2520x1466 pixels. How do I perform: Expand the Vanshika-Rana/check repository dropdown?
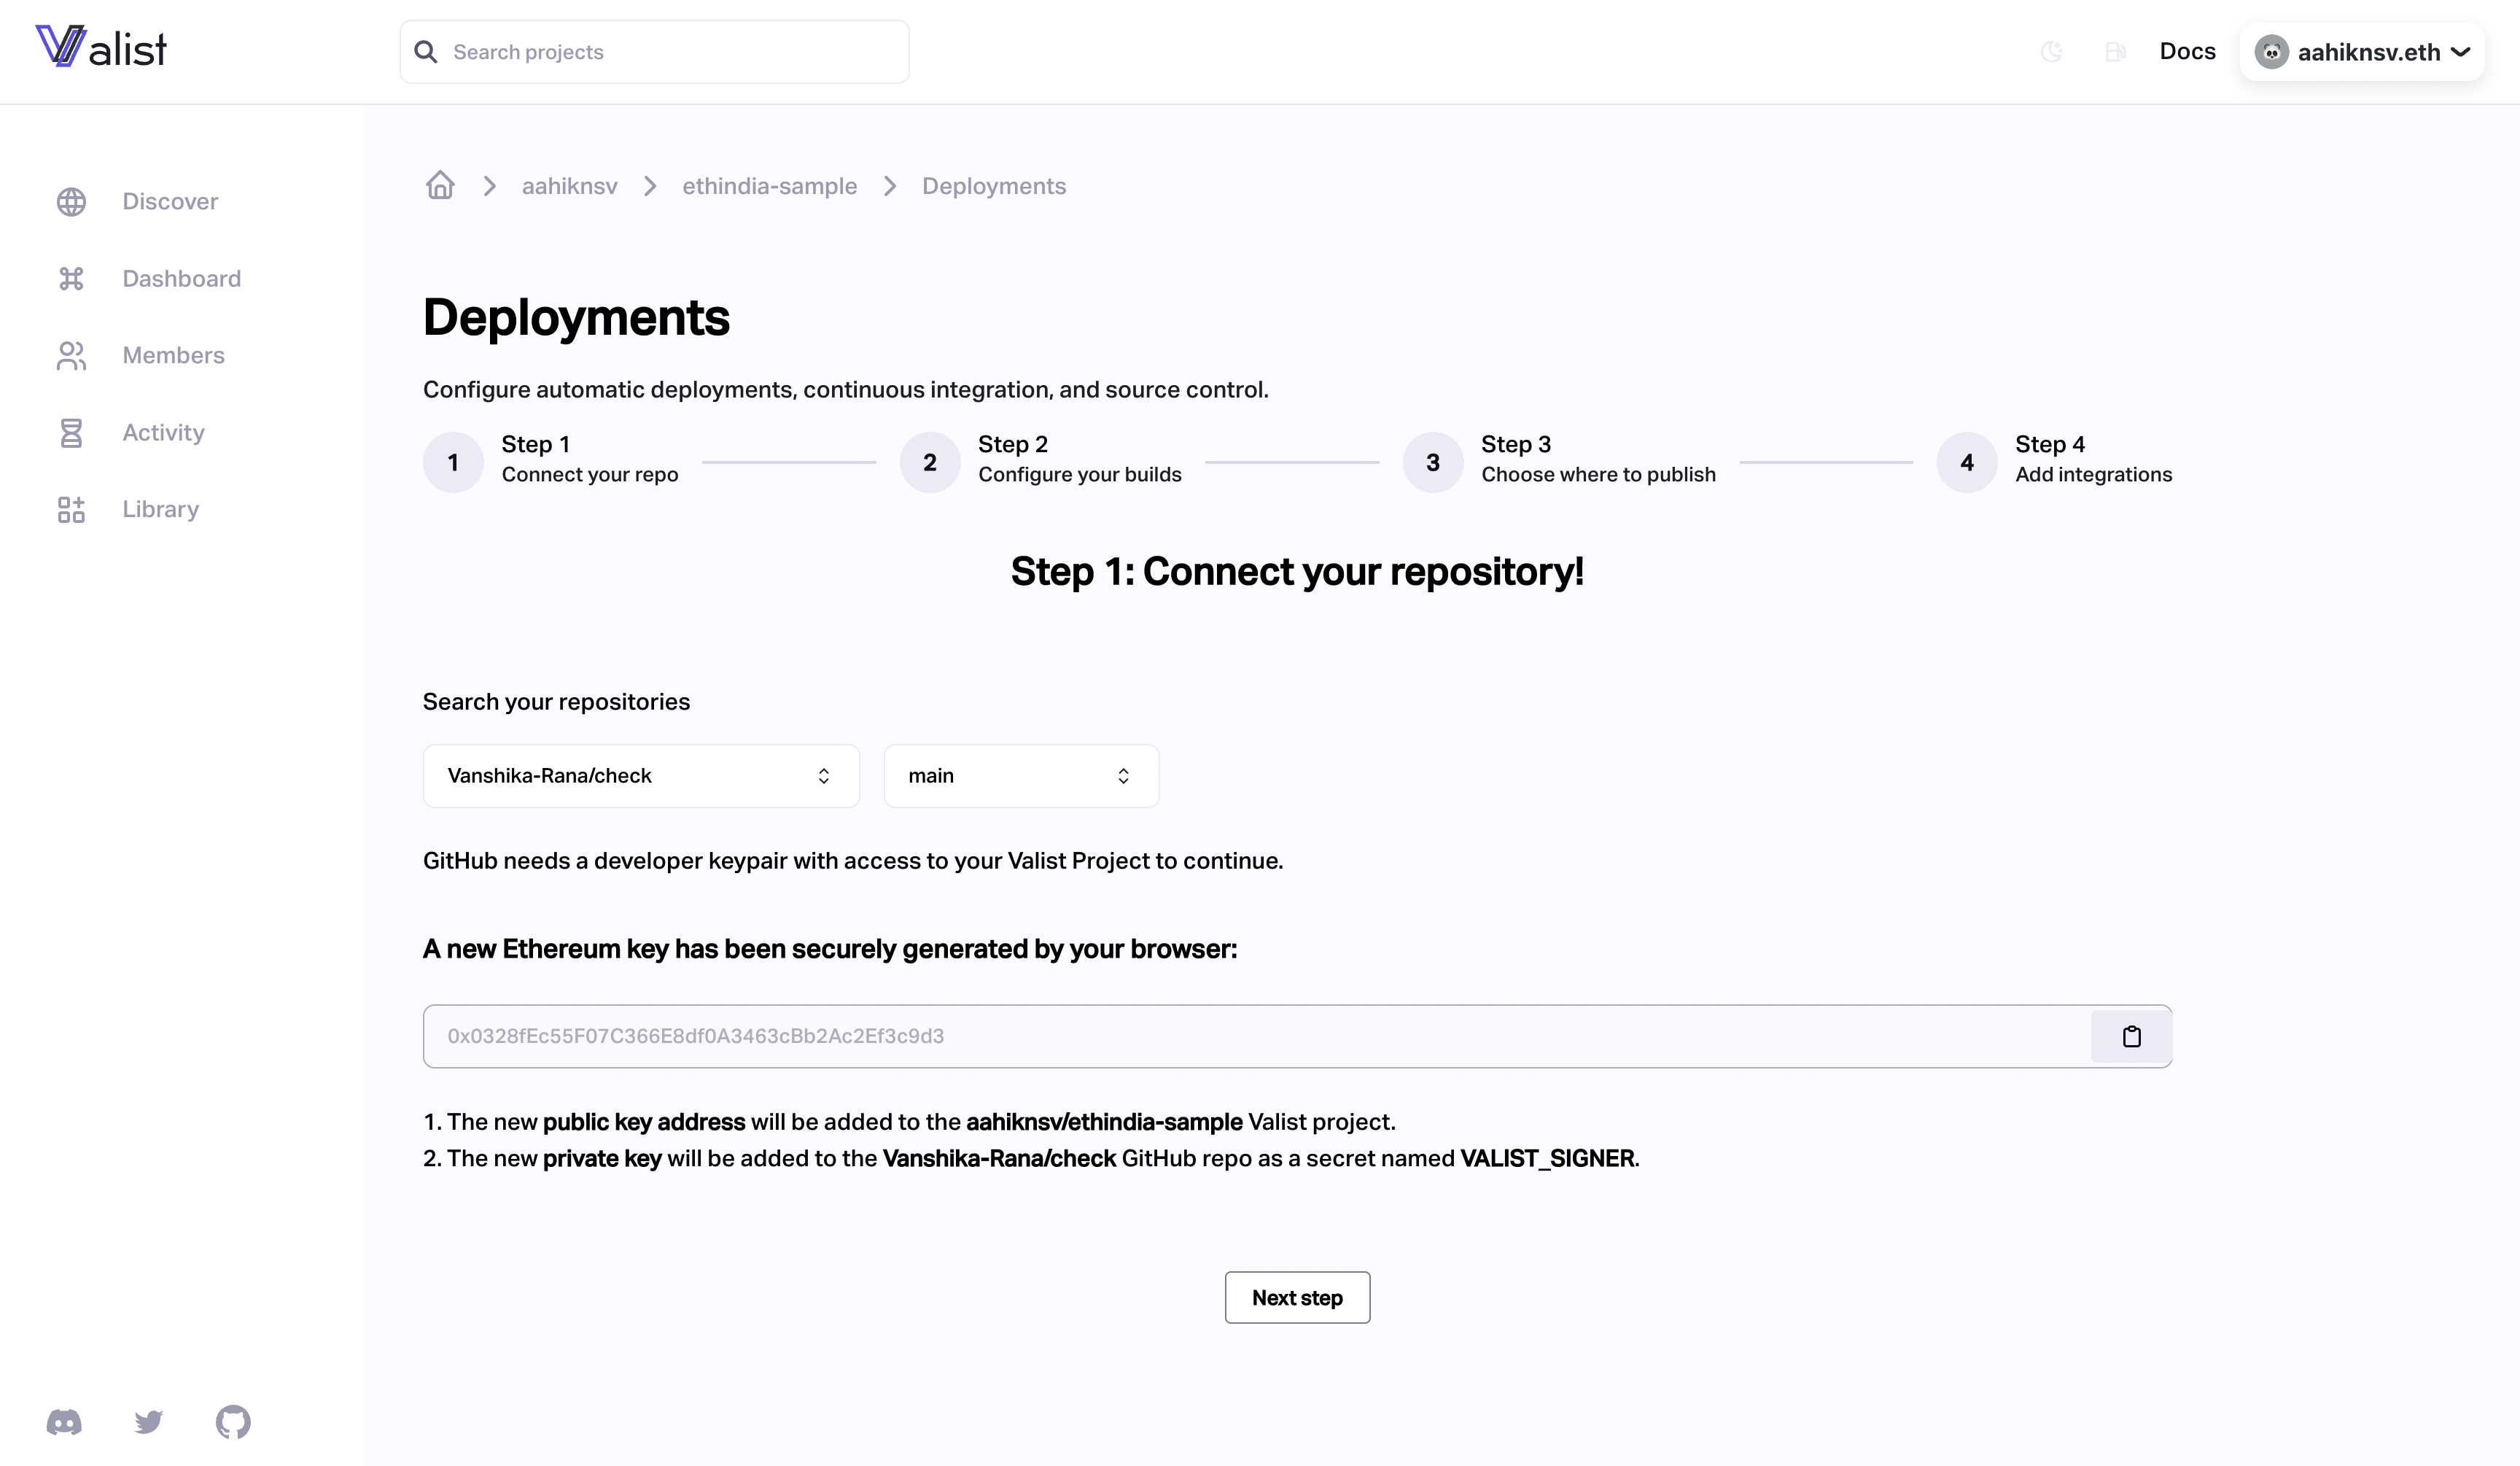[641, 776]
